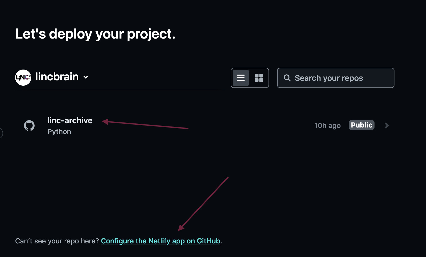The width and height of the screenshot is (426, 257).
Task: Click the Public visibility badge
Action: tap(361, 125)
